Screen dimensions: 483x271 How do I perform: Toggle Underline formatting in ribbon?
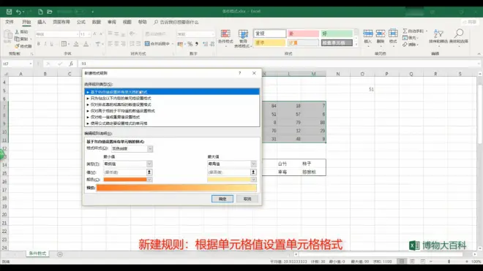coord(51,44)
